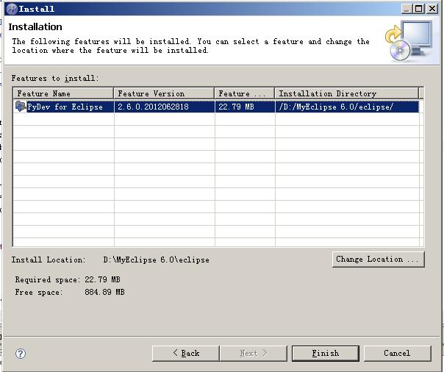Maximize the Install window

point(419,9)
